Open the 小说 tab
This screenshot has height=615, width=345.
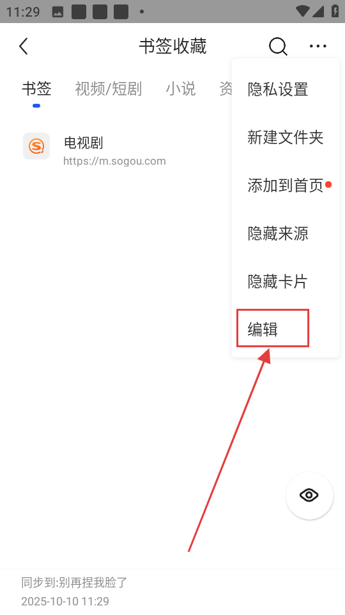pyautogui.click(x=180, y=88)
